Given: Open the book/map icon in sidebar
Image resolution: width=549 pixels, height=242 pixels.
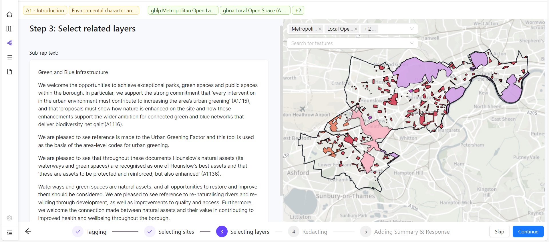Looking at the screenshot, I should click(x=9, y=29).
